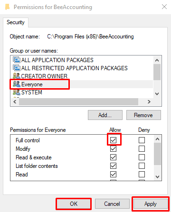Viewport: 171px width, 212px height.
Task: Click permissions list scroll down arrow
Action: [x=157, y=176]
